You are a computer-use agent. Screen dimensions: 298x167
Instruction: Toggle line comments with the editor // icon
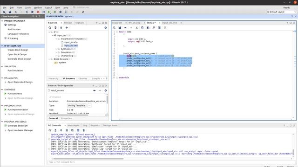click(x=154, y=28)
